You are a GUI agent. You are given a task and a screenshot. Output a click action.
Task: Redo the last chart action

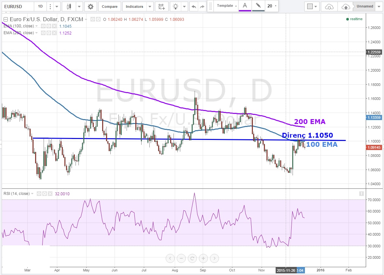tap(202, 7)
